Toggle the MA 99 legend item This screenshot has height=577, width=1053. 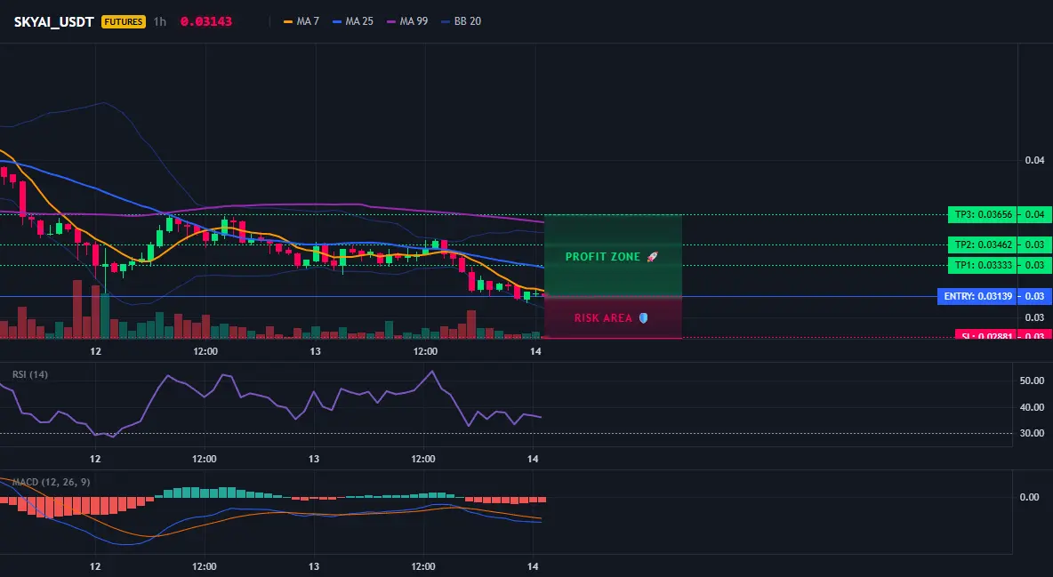coord(407,21)
